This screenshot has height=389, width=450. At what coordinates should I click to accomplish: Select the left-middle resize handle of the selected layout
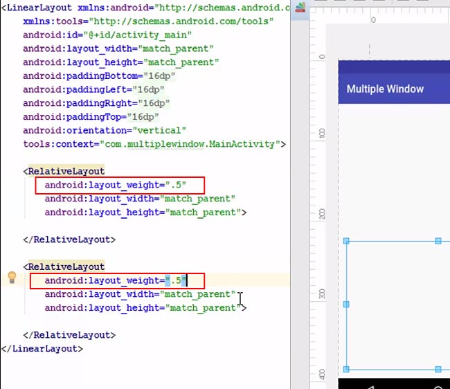point(346,304)
